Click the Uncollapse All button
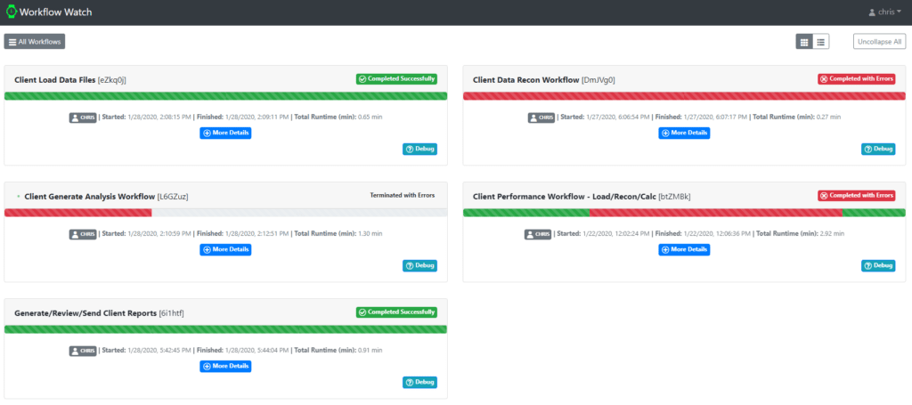The width and height of the screenshot is (912, 405). 879,41
